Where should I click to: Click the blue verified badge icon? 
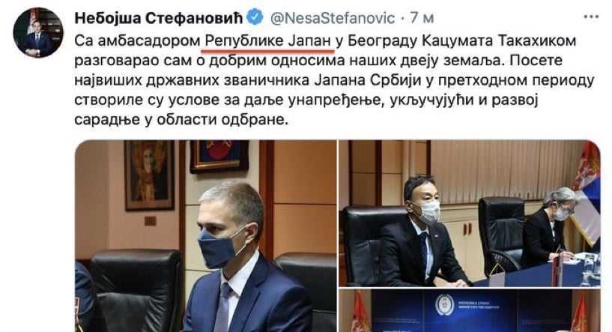255,17
